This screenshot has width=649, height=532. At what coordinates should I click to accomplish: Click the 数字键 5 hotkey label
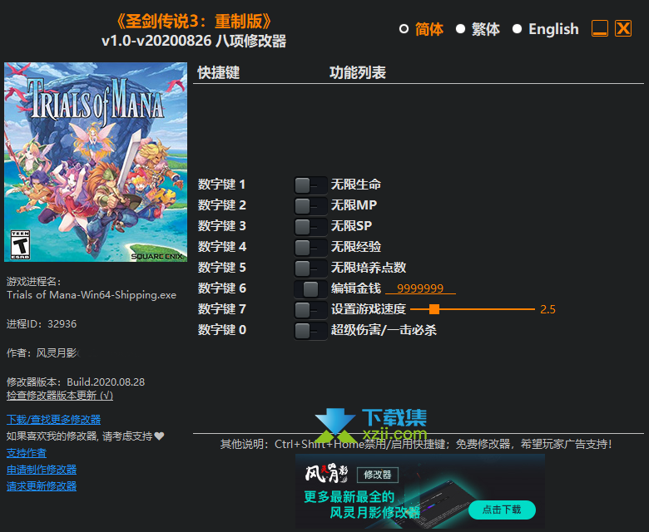pos(221,267)
